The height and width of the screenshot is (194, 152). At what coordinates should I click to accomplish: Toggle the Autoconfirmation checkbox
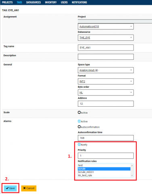79,127
